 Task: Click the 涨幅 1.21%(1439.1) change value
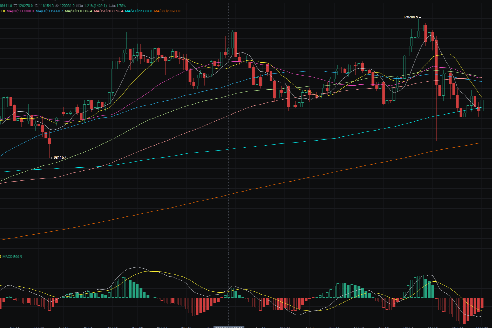point(91,6)
